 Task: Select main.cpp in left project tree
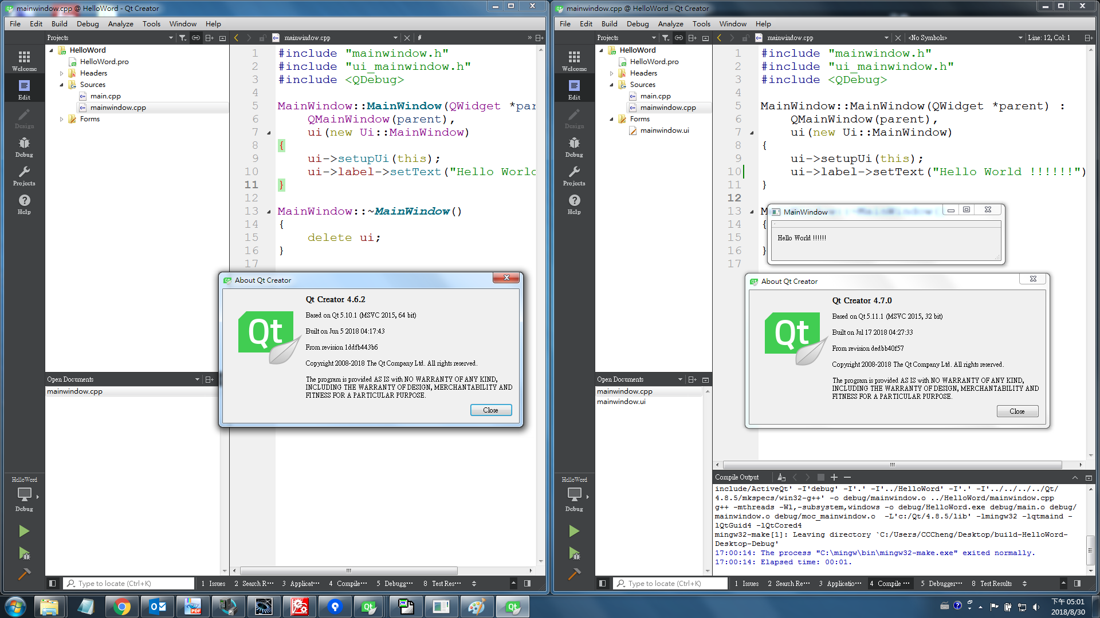[x=105, y=96]
